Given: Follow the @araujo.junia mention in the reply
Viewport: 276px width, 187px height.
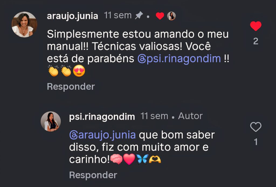Looking at the screenshot, I should [106, 135].
